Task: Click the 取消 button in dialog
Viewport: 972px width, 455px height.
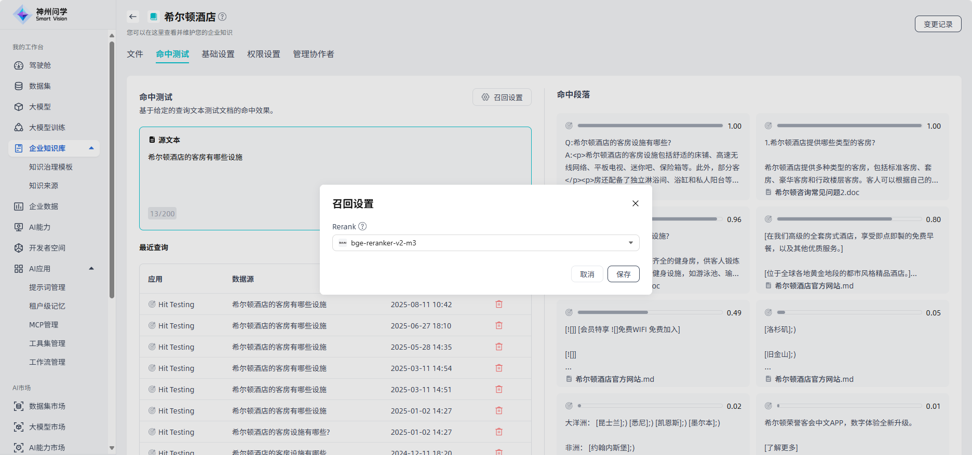Action: coord(587,274)
